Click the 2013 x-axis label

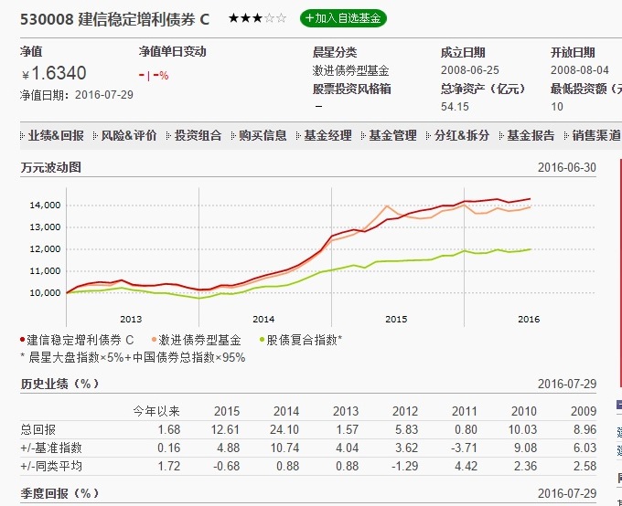pos(131,320)
